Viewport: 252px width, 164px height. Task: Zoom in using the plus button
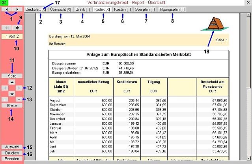pyautogui.click(x=19, y=100)
